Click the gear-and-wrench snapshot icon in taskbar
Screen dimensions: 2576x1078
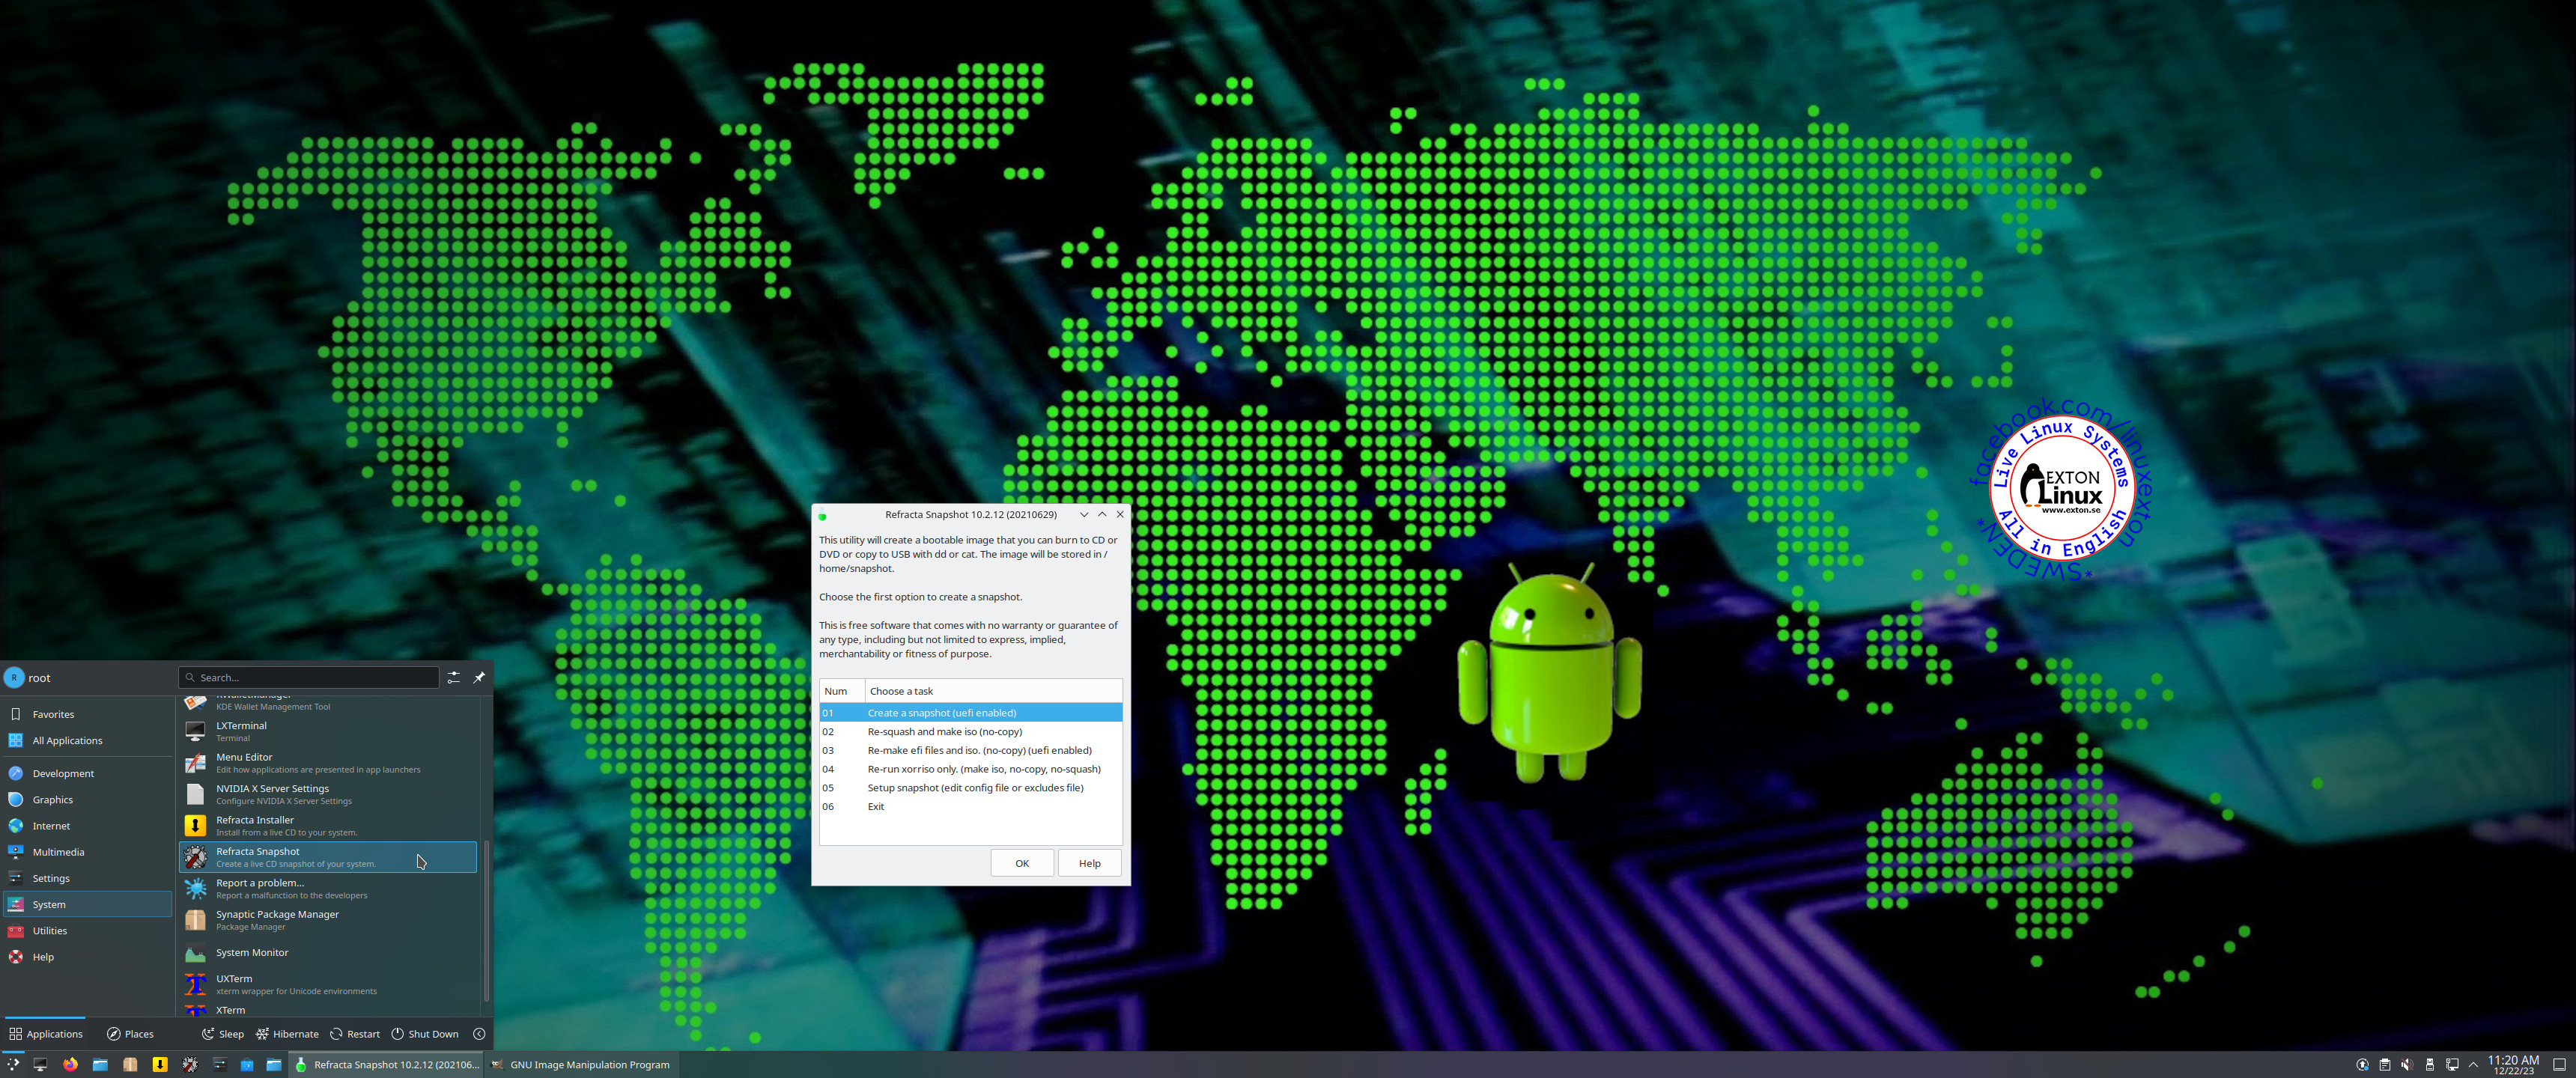(x=190, y=1064)
